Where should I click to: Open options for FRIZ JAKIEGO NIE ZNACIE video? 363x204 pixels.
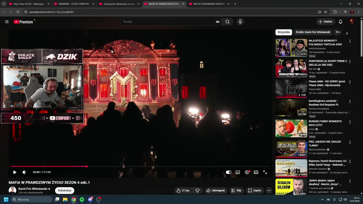[x=350, y=142]
